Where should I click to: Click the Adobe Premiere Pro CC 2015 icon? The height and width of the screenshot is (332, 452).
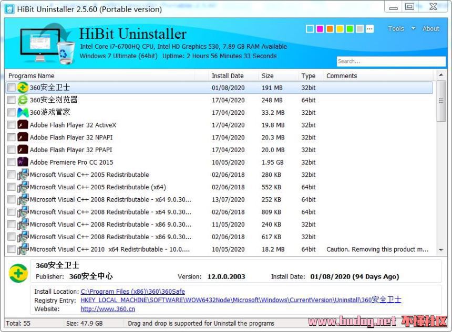tap(23, 162)
